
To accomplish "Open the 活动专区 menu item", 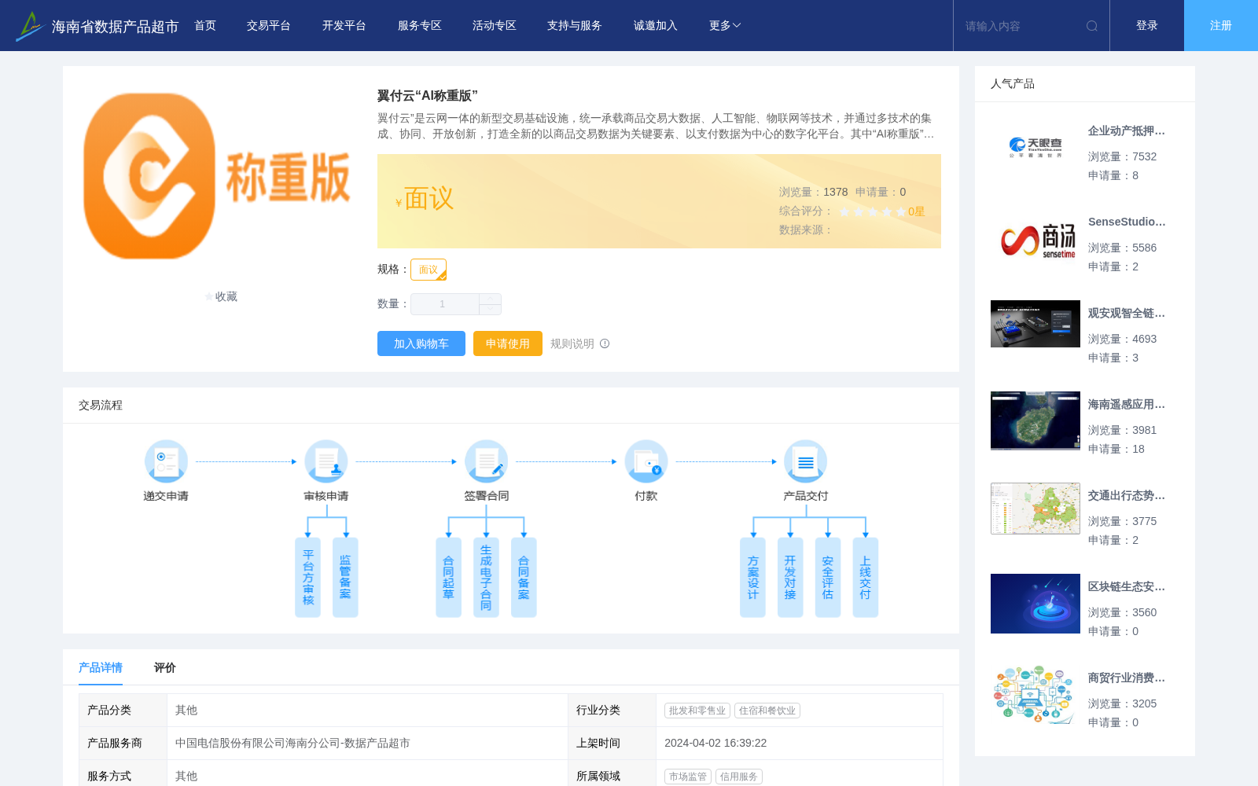I will [495, 26].
